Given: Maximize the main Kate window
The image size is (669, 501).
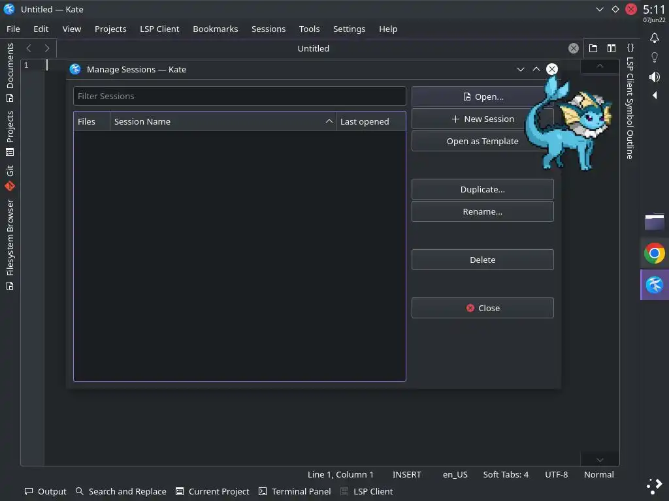Looking at the screenshot, I should click(x=615, y=9).
